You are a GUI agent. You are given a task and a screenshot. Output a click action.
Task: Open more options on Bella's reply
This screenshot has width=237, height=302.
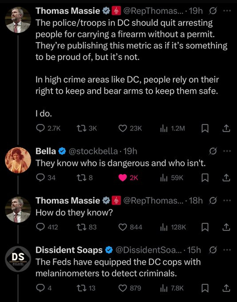[226, 151]
